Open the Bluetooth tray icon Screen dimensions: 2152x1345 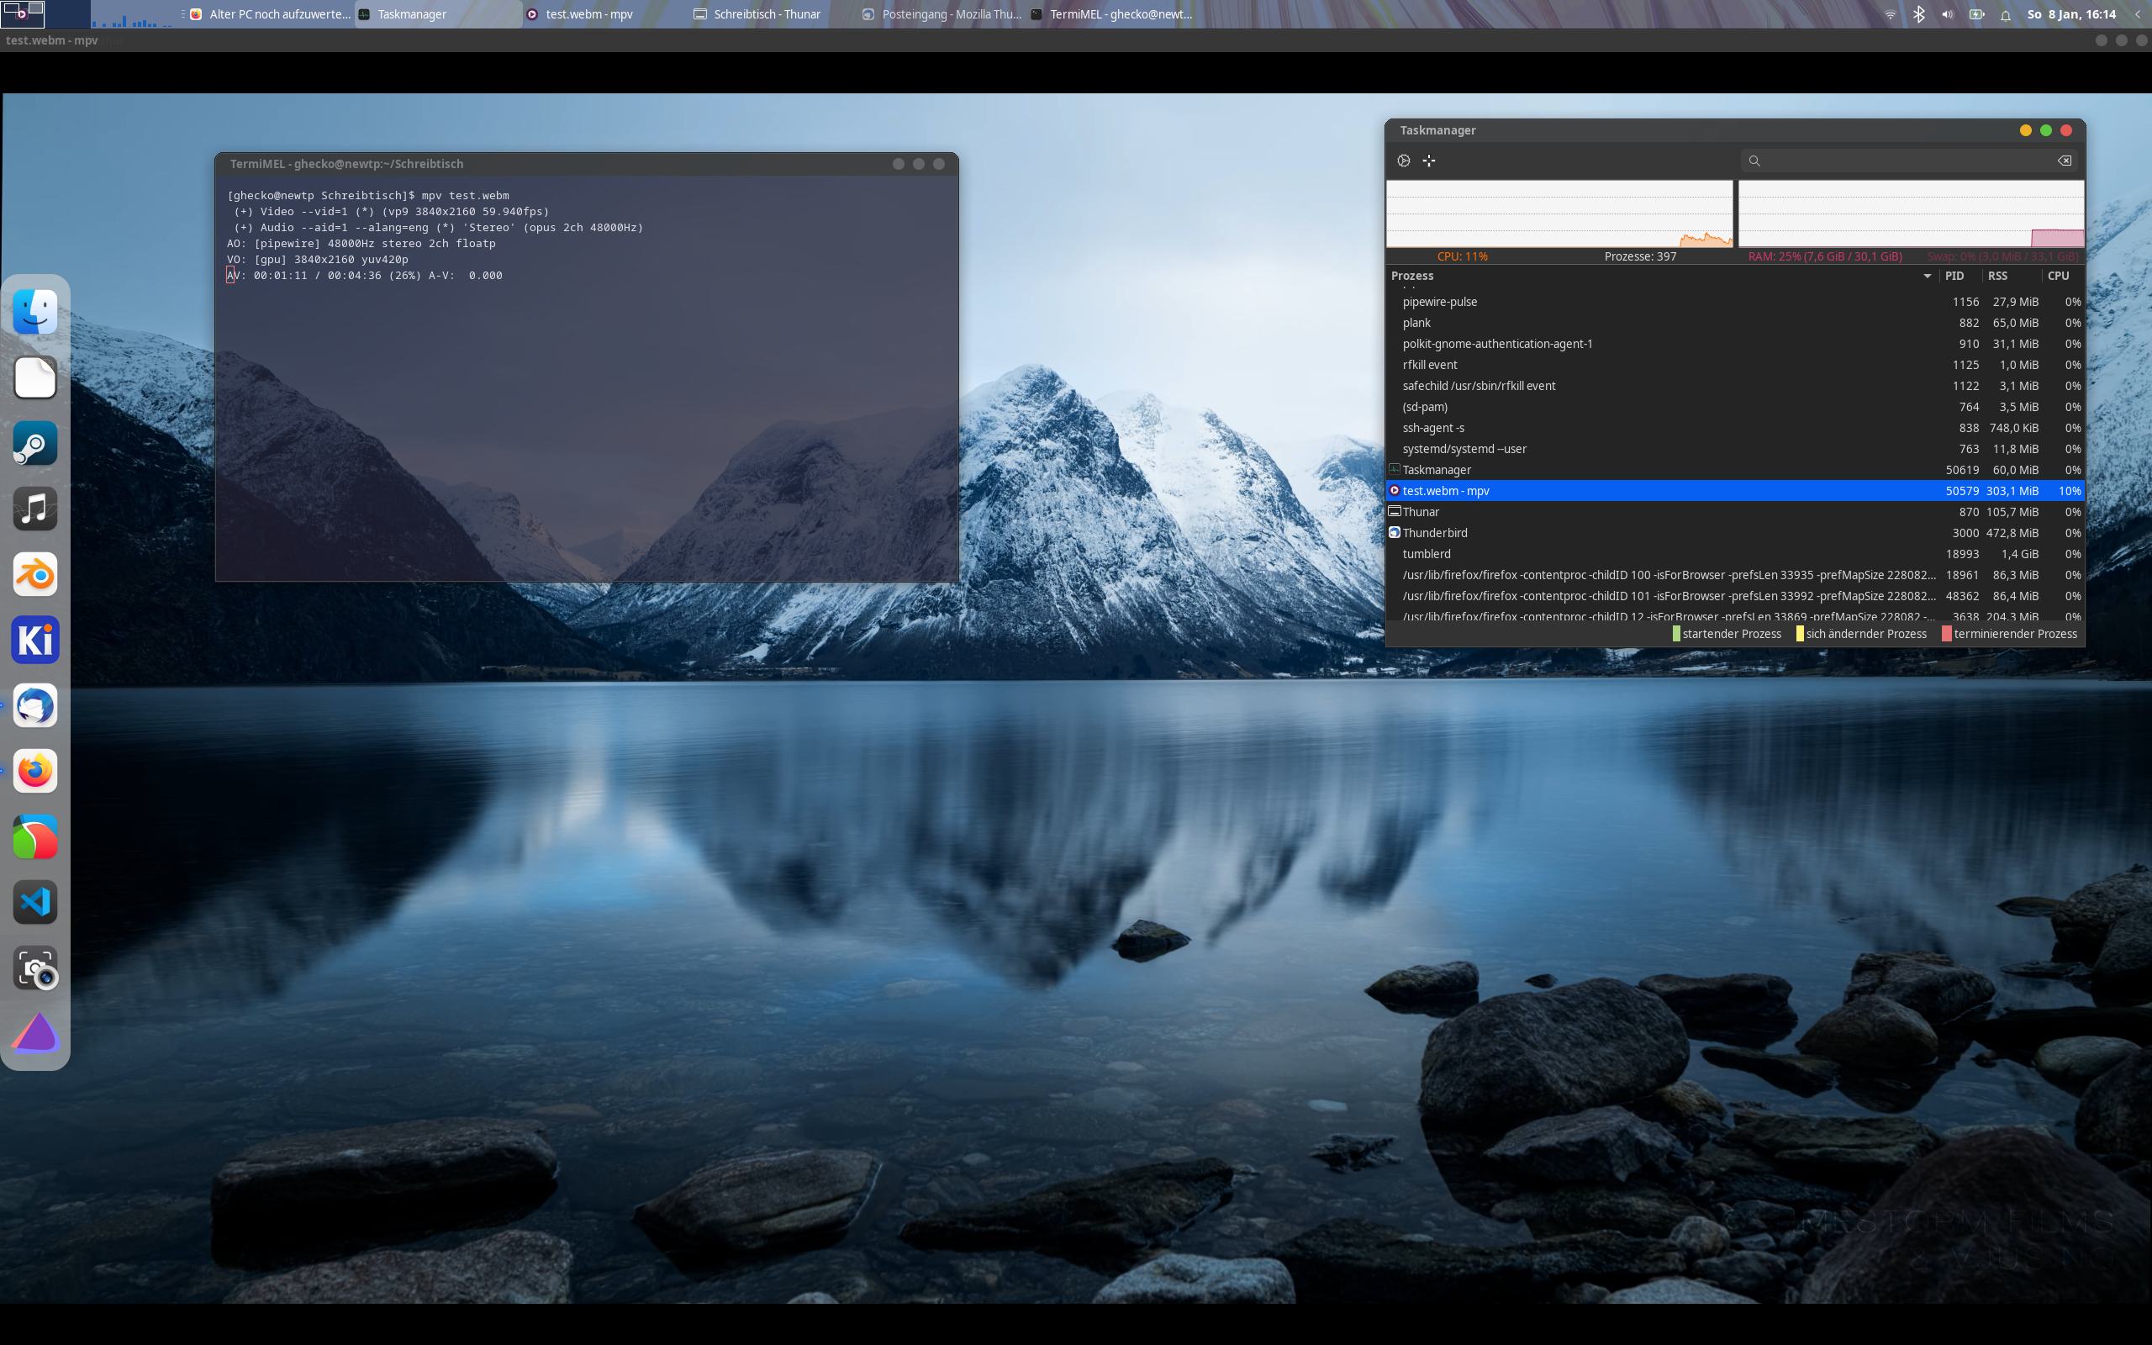point(1919,14)
